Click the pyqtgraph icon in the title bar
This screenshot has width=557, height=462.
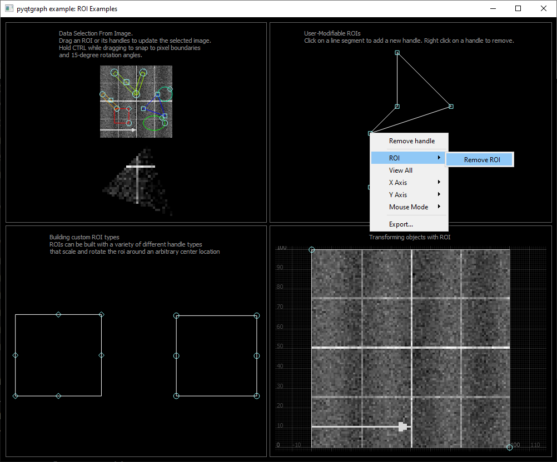point(9,8)
